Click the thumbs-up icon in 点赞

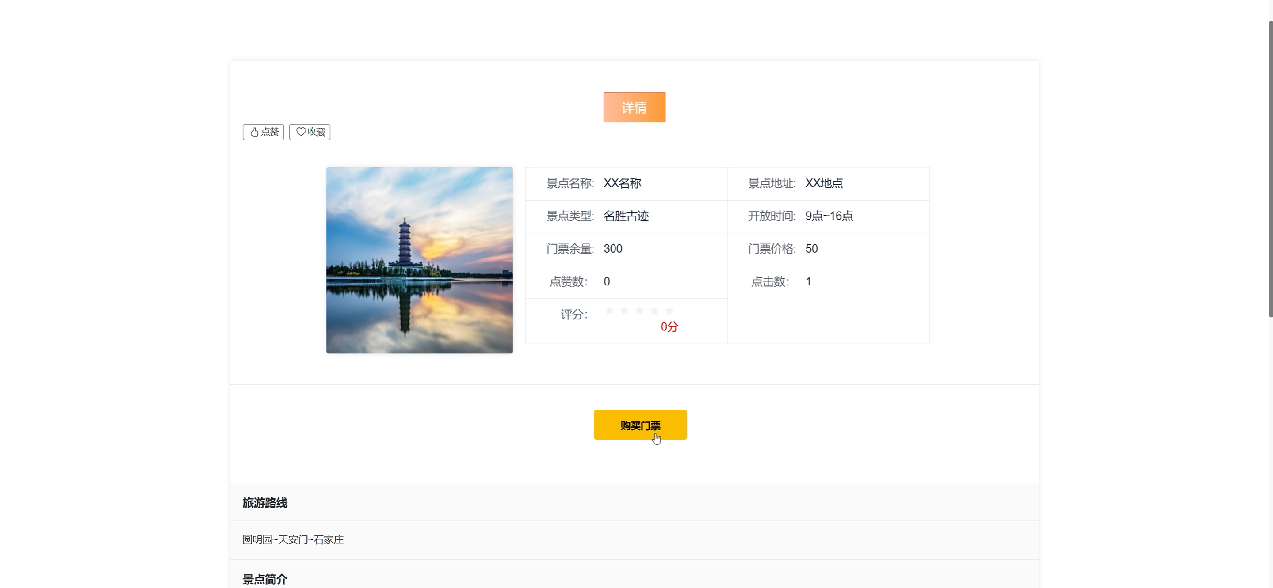(x=254, y=132)
